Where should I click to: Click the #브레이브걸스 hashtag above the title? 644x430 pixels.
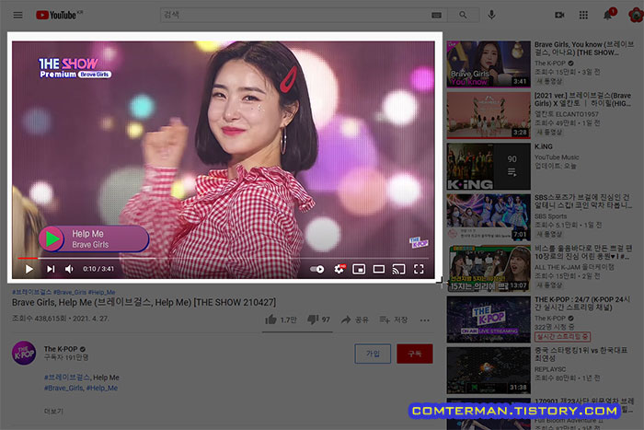(31, 292)
